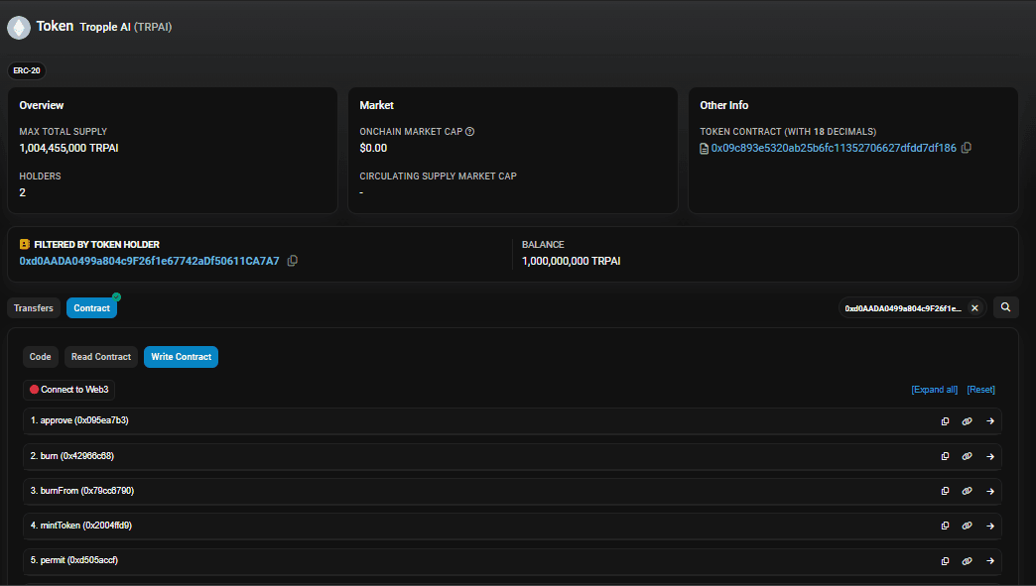
Task: Click the Ethereum token logo icon
Action: pos(19,28)
